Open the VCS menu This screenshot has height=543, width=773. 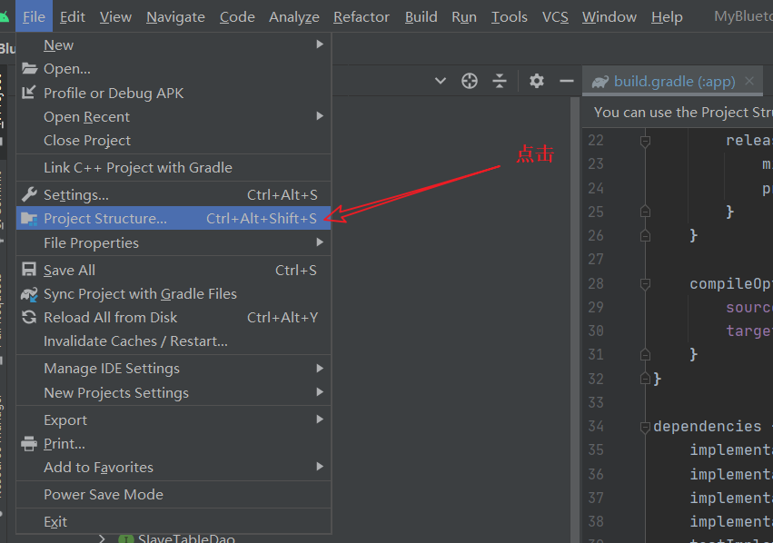point(555,16)
